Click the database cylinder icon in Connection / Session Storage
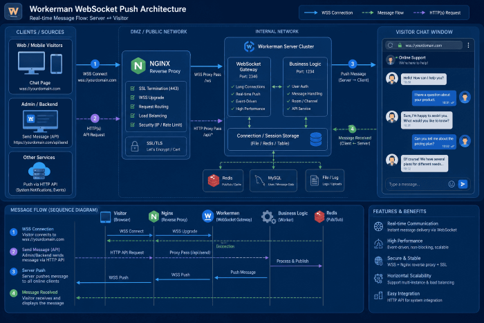484x323 pixels. pos(316,139)
